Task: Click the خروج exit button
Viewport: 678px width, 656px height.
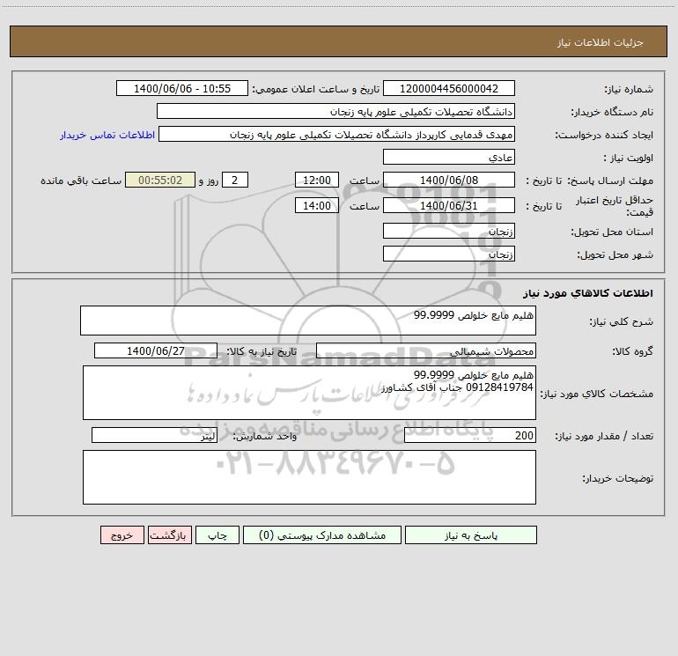Action: coord(122,534)
